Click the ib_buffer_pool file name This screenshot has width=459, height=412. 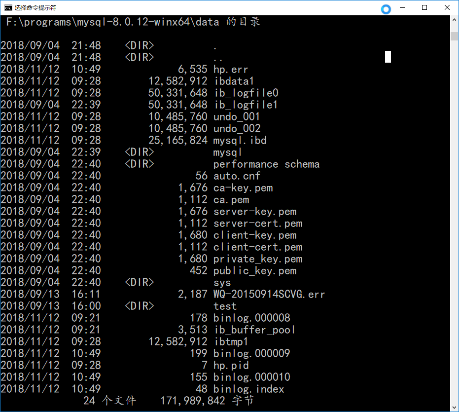(254, 330)
